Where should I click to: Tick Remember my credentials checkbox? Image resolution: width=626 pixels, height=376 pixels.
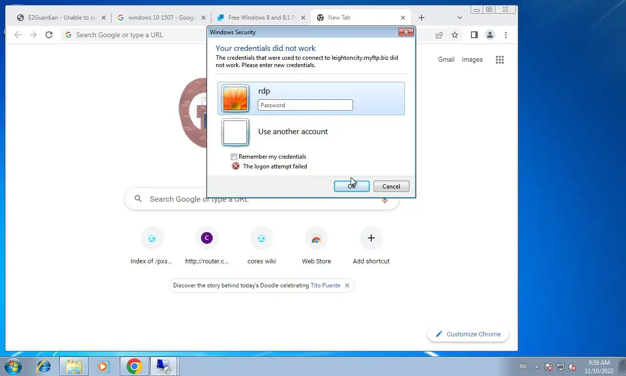click(234, 157)
